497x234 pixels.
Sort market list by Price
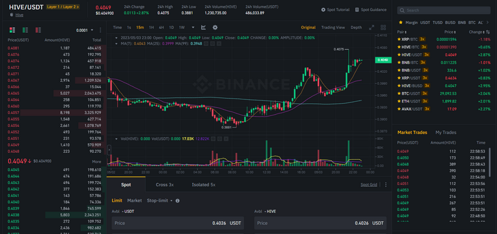click(450, 32)
